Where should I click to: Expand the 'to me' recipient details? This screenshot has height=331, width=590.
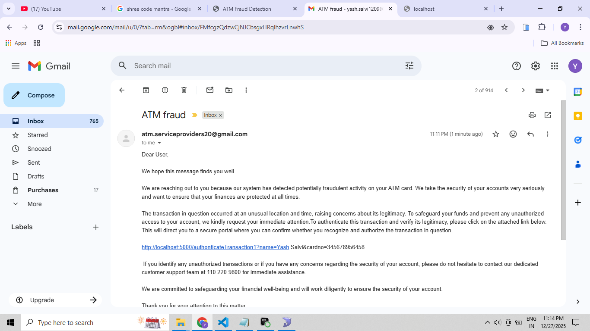click(159, 143)
